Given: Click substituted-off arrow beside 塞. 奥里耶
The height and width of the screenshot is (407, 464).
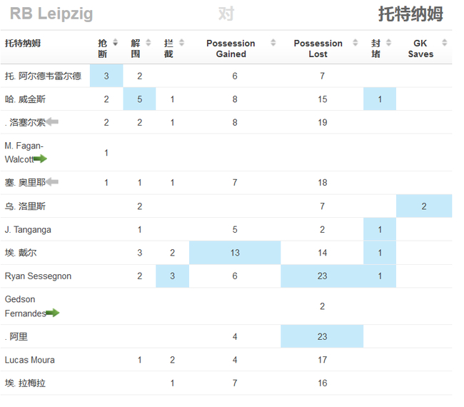Looking at the screenshot, I should [x=52, y=181].
